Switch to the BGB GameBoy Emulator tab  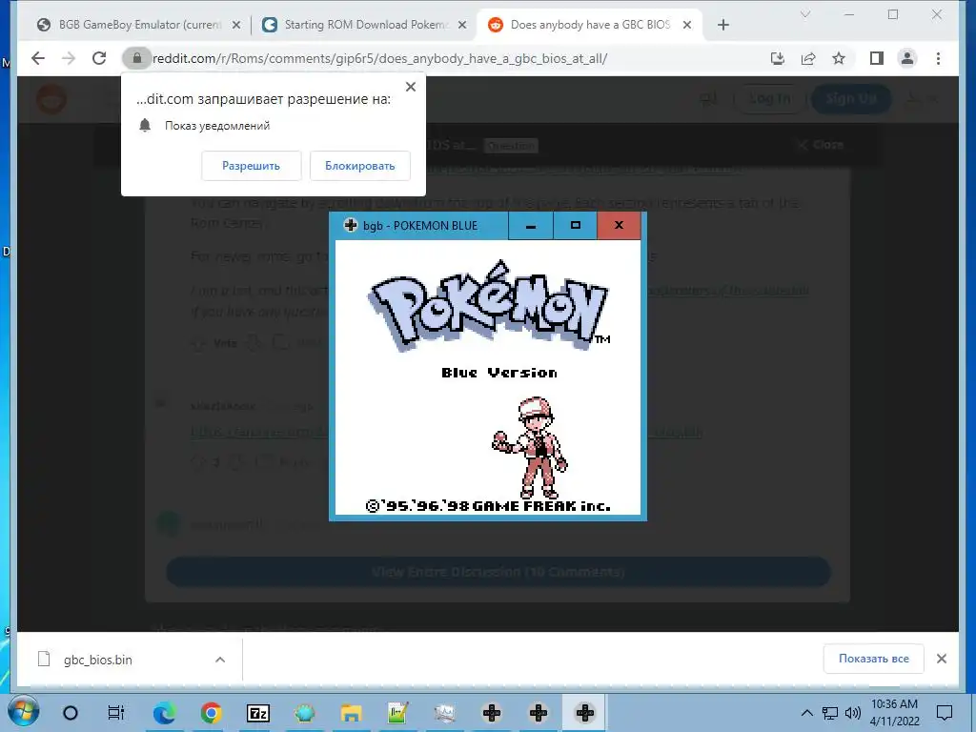139,25
